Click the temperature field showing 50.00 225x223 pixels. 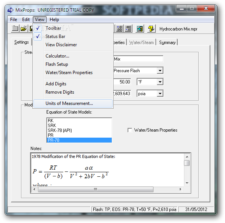click(x=122, y=82)
